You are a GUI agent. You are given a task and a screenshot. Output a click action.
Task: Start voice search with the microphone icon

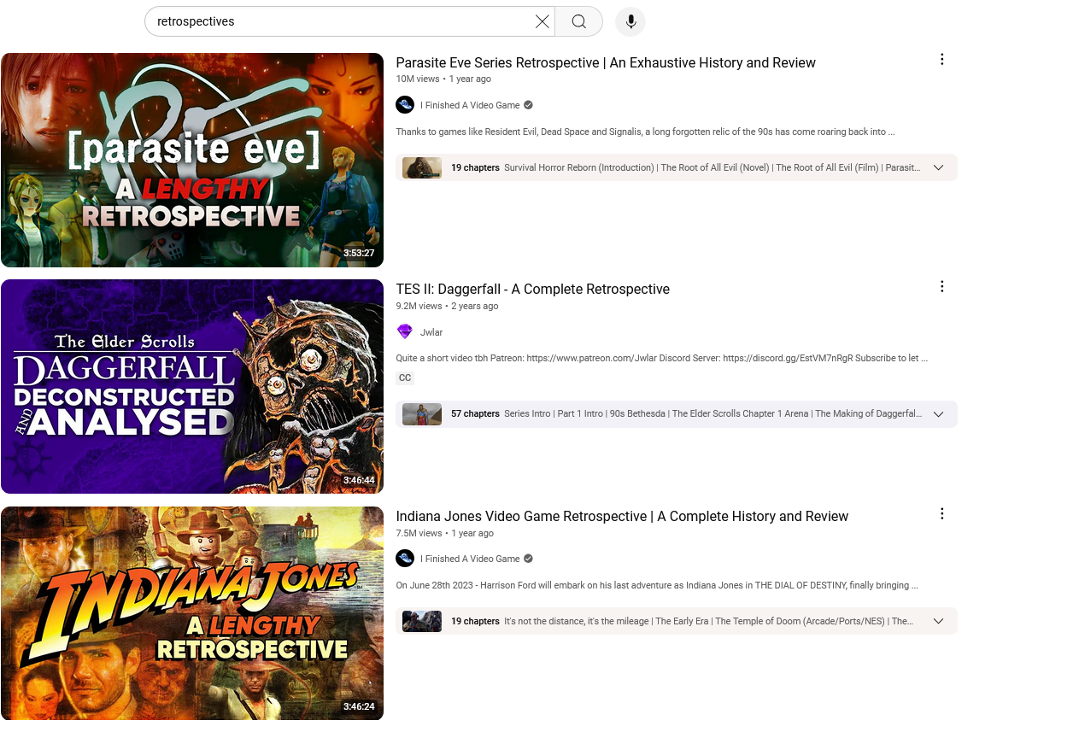[630, 21]
